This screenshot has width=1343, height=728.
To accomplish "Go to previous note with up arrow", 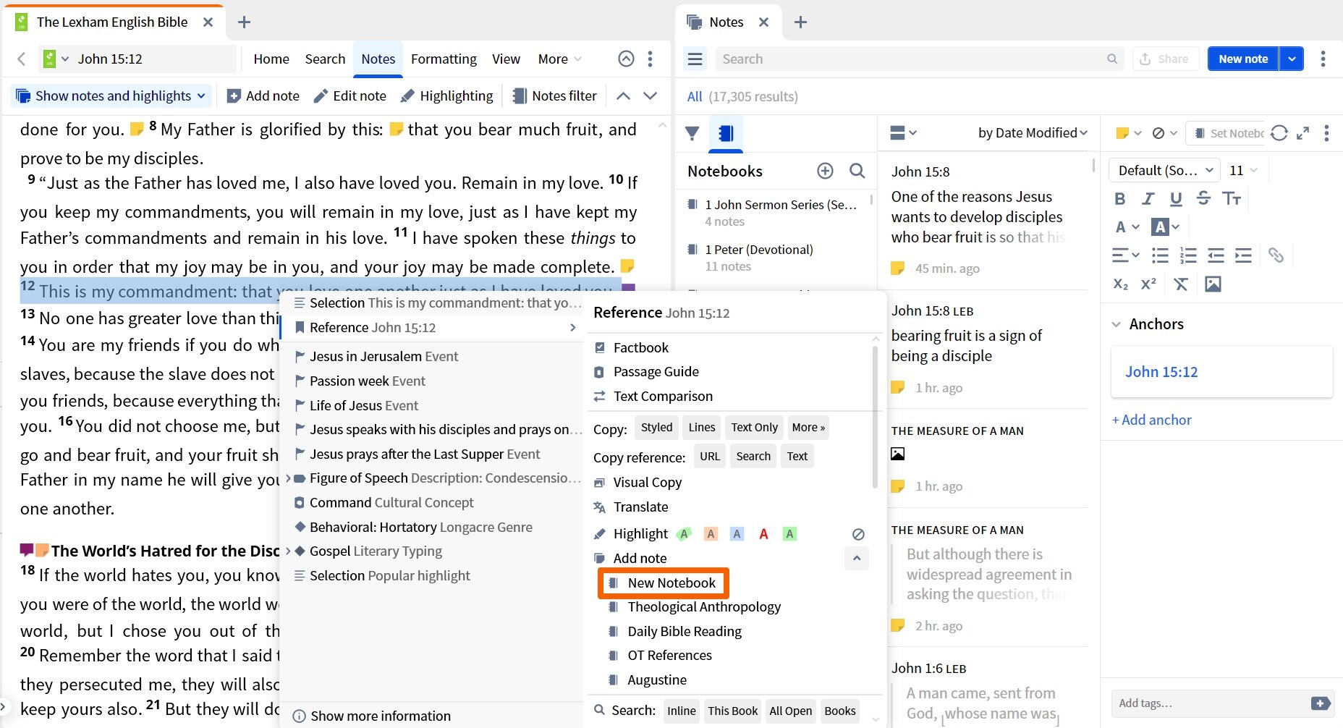I will click(x=623, y=96).
